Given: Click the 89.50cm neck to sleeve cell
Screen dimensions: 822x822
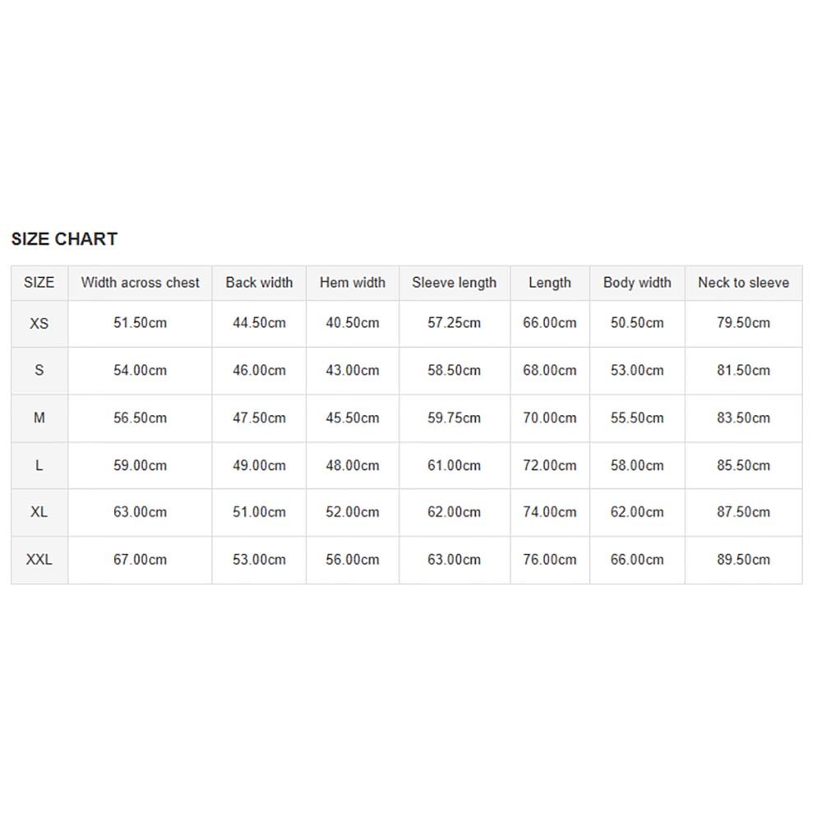Looking at the screenshot, I should [x=743, y=560].
